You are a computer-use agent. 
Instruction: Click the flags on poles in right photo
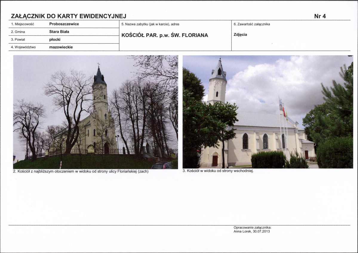click(x=283, y=109)
